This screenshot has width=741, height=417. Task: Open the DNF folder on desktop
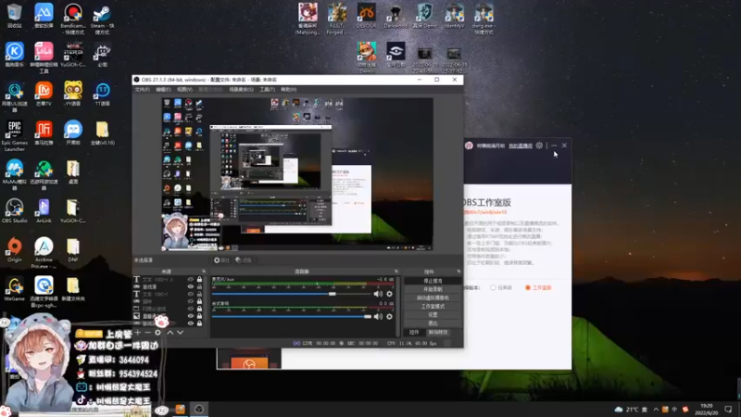pos(73,249)
